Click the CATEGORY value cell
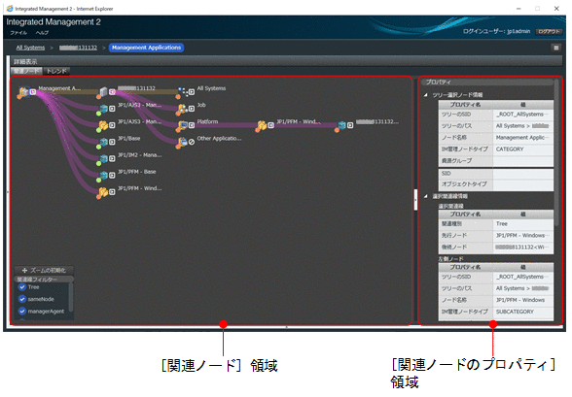 (522, 149)
